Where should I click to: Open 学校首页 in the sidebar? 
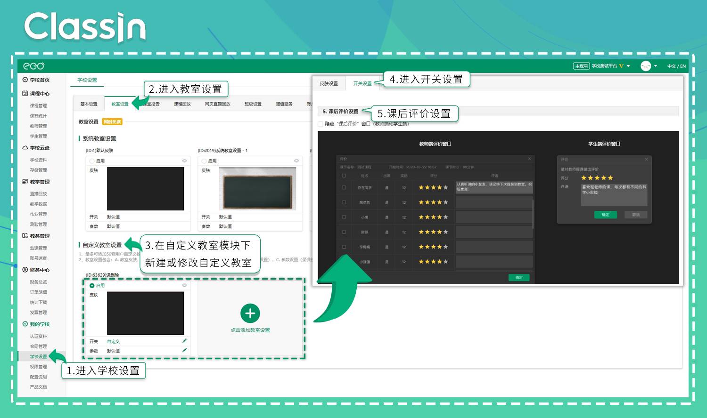coord(40,80)
